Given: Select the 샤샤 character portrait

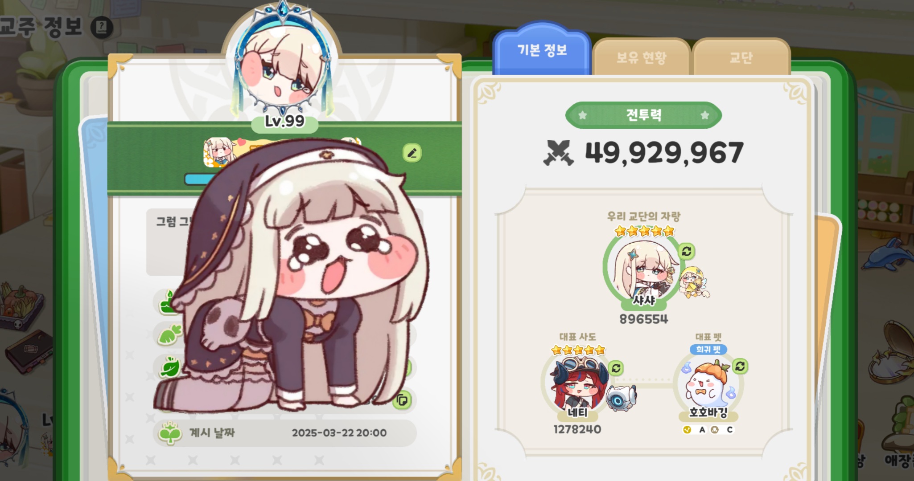Looking at the screenshot, I should (643, 269).
